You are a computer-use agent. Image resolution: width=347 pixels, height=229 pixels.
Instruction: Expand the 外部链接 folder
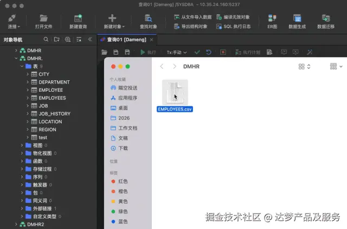click(x=22, y=208)
